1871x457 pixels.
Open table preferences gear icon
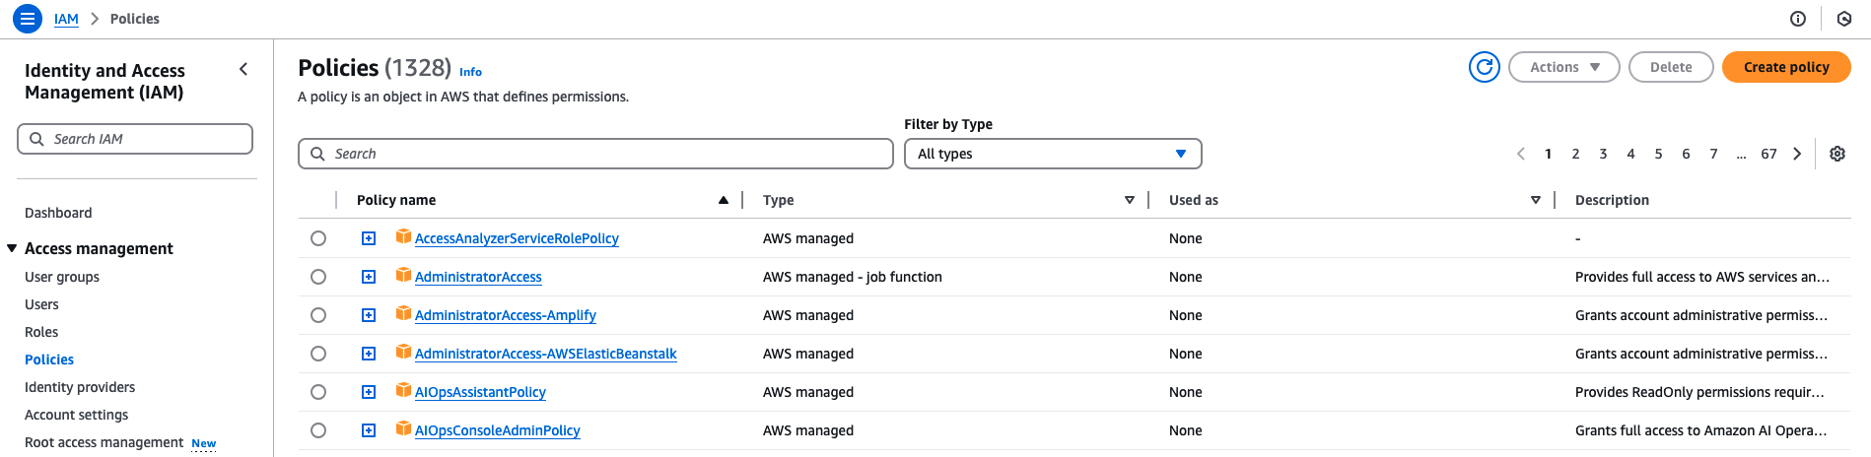[1837, 154]
